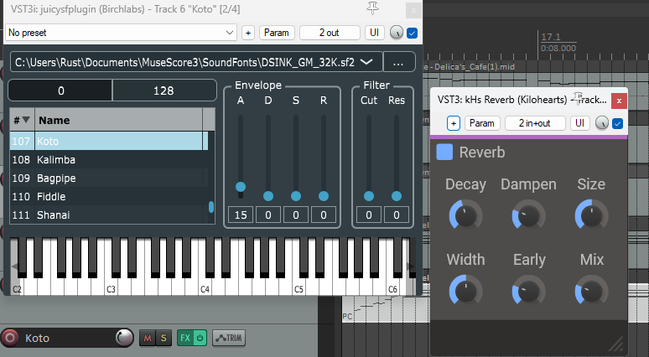Uncheck the juicysfplugin enable checkbox

tap(412, 33)
